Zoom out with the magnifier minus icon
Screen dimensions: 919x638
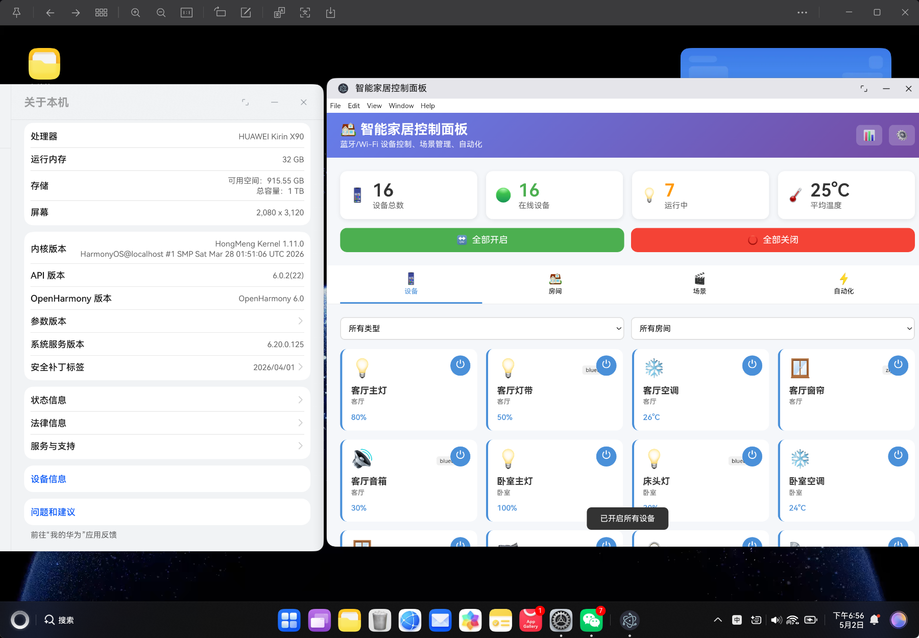click(161, 13)
